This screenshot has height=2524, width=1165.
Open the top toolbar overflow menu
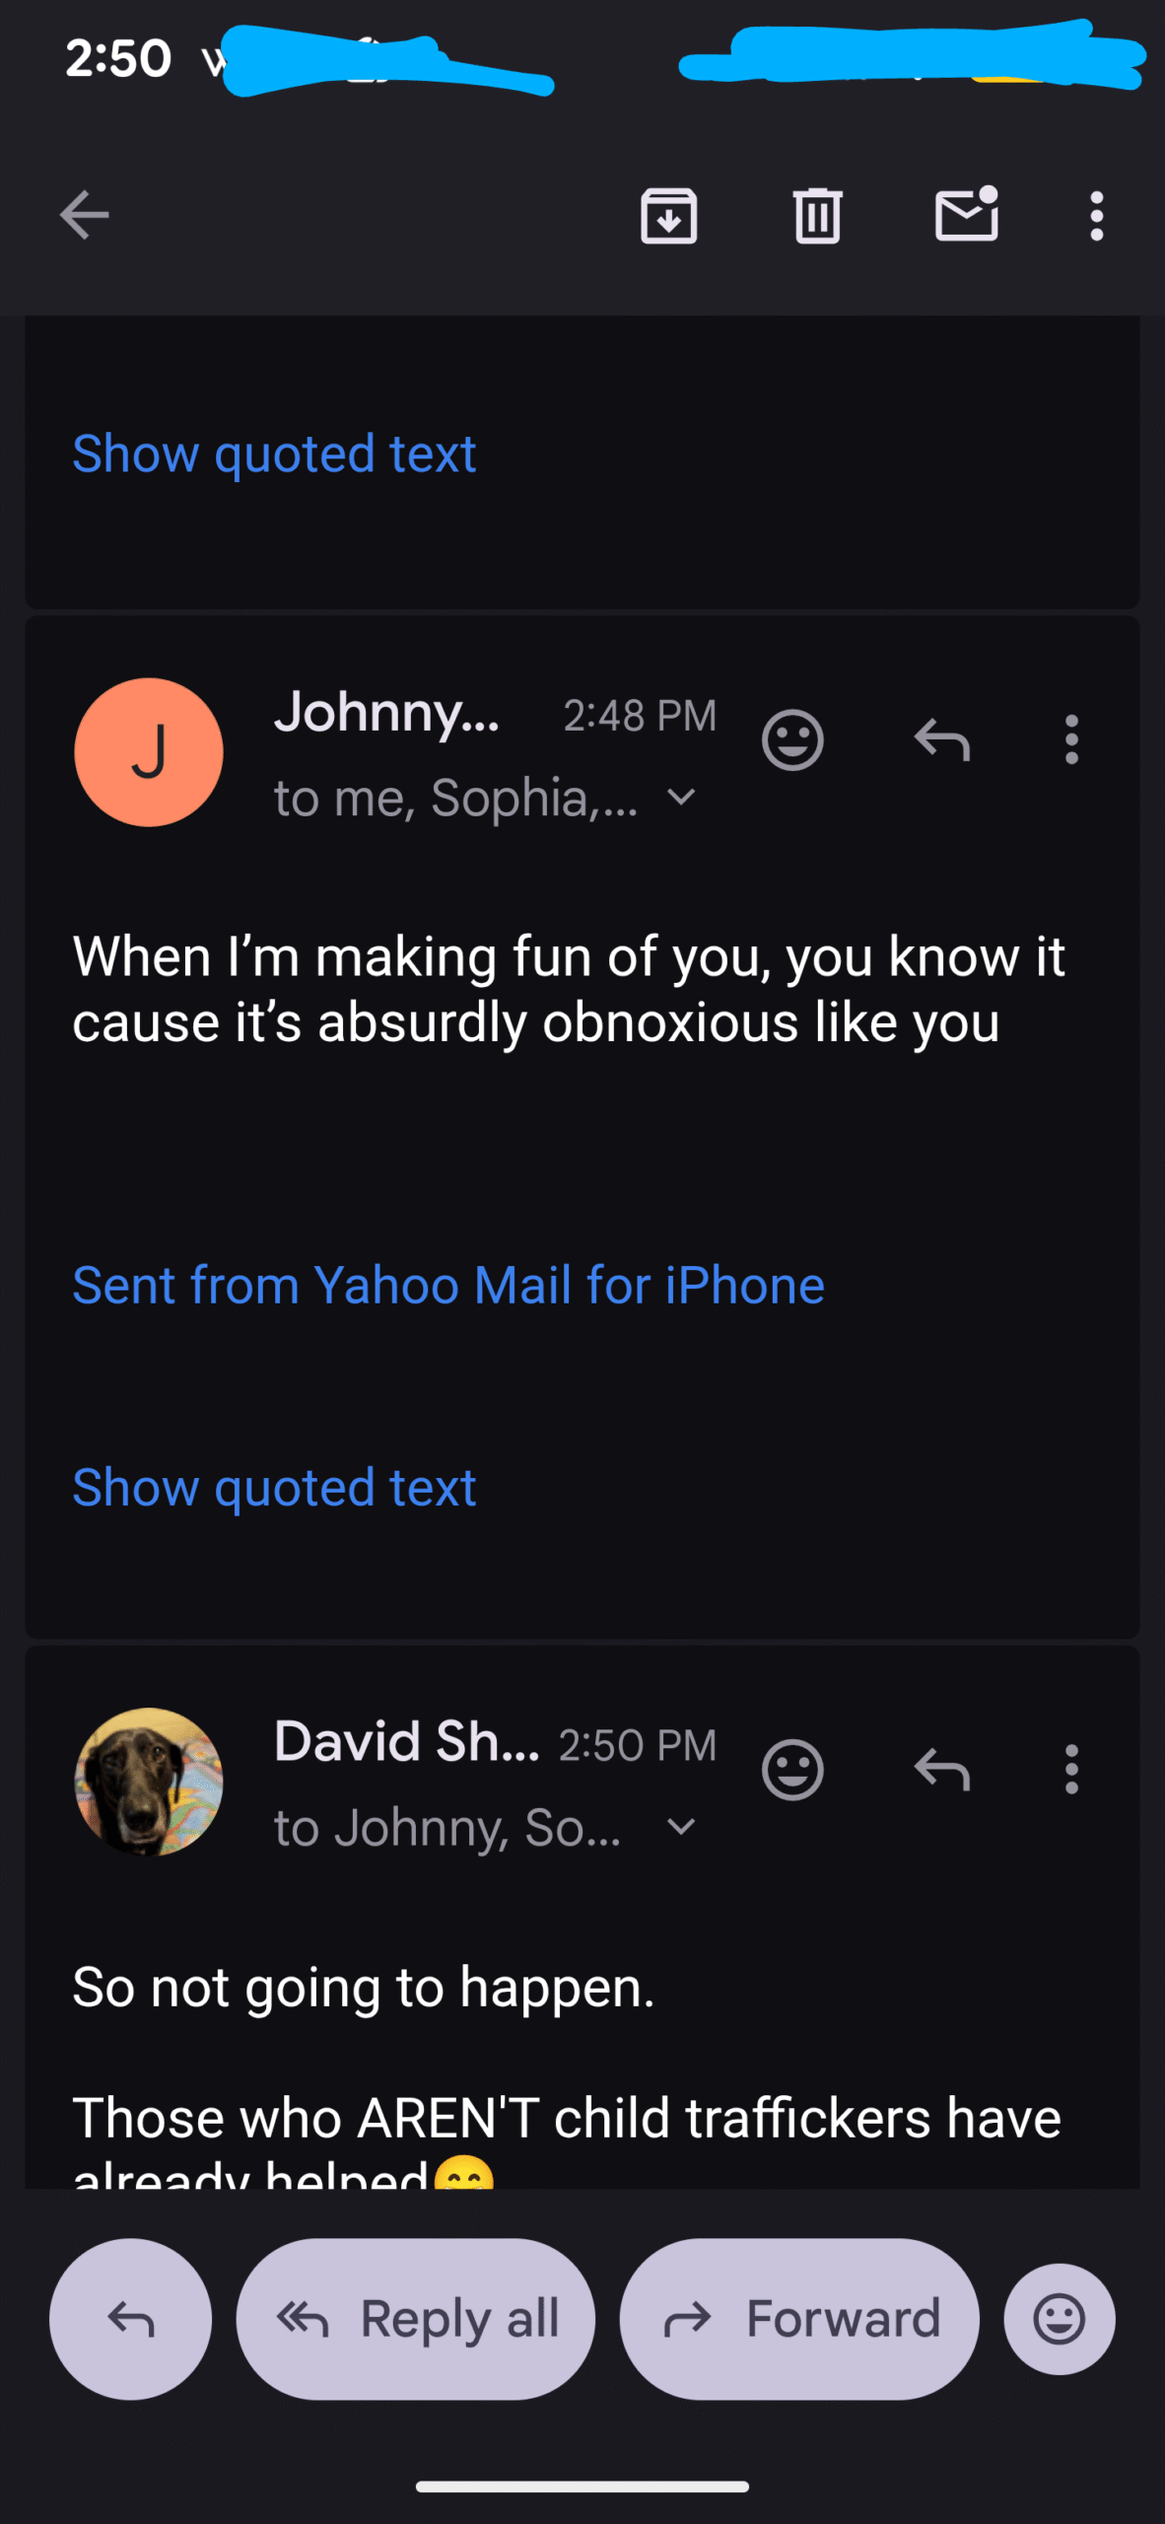coord(1096,215)
